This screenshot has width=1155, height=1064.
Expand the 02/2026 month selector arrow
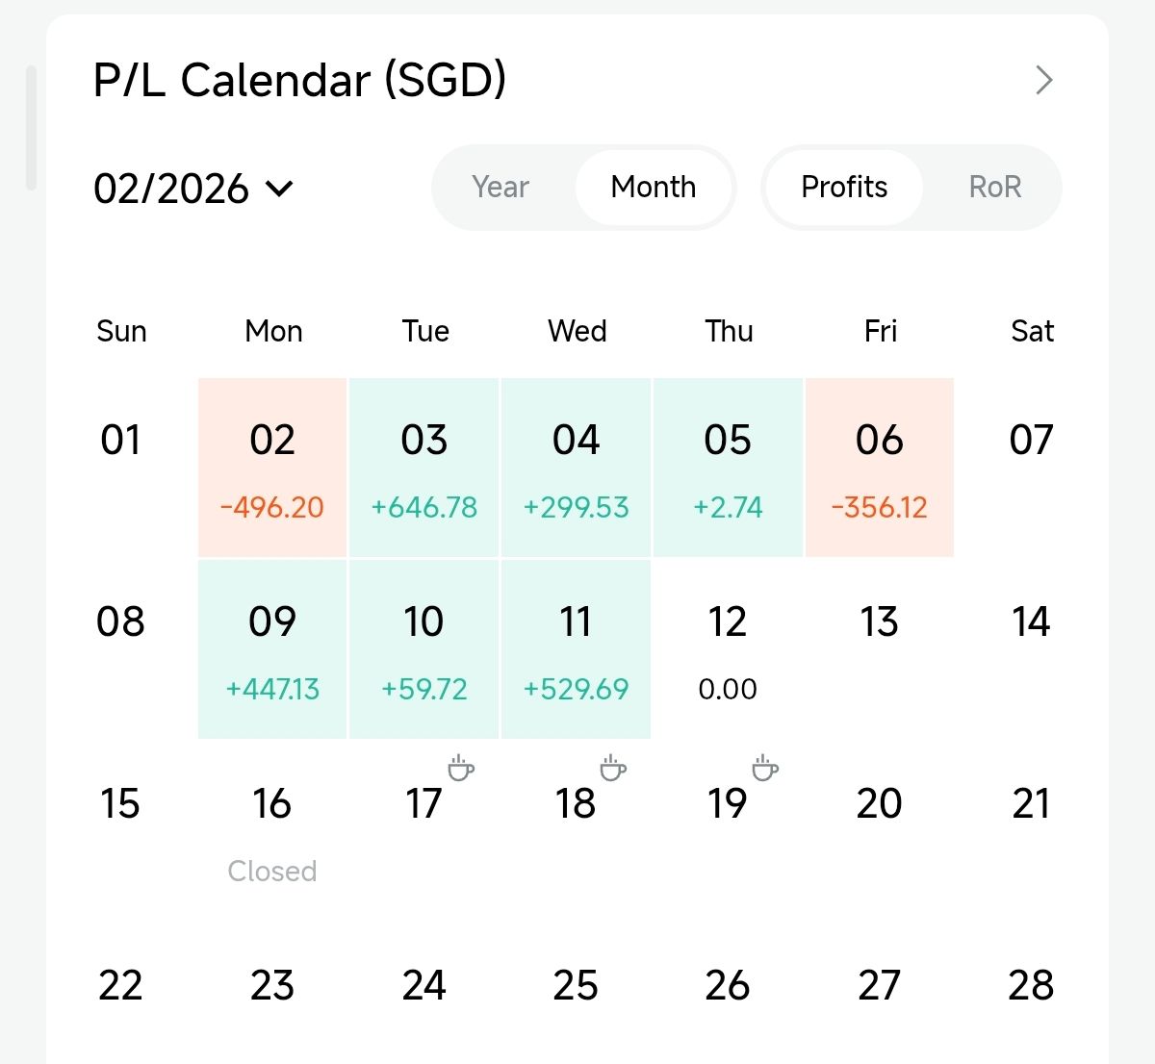click(279, 188)
